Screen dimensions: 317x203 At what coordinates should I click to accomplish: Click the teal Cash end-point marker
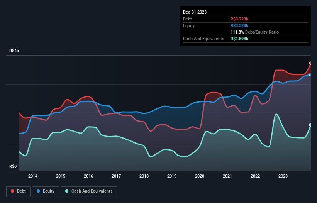310,125
